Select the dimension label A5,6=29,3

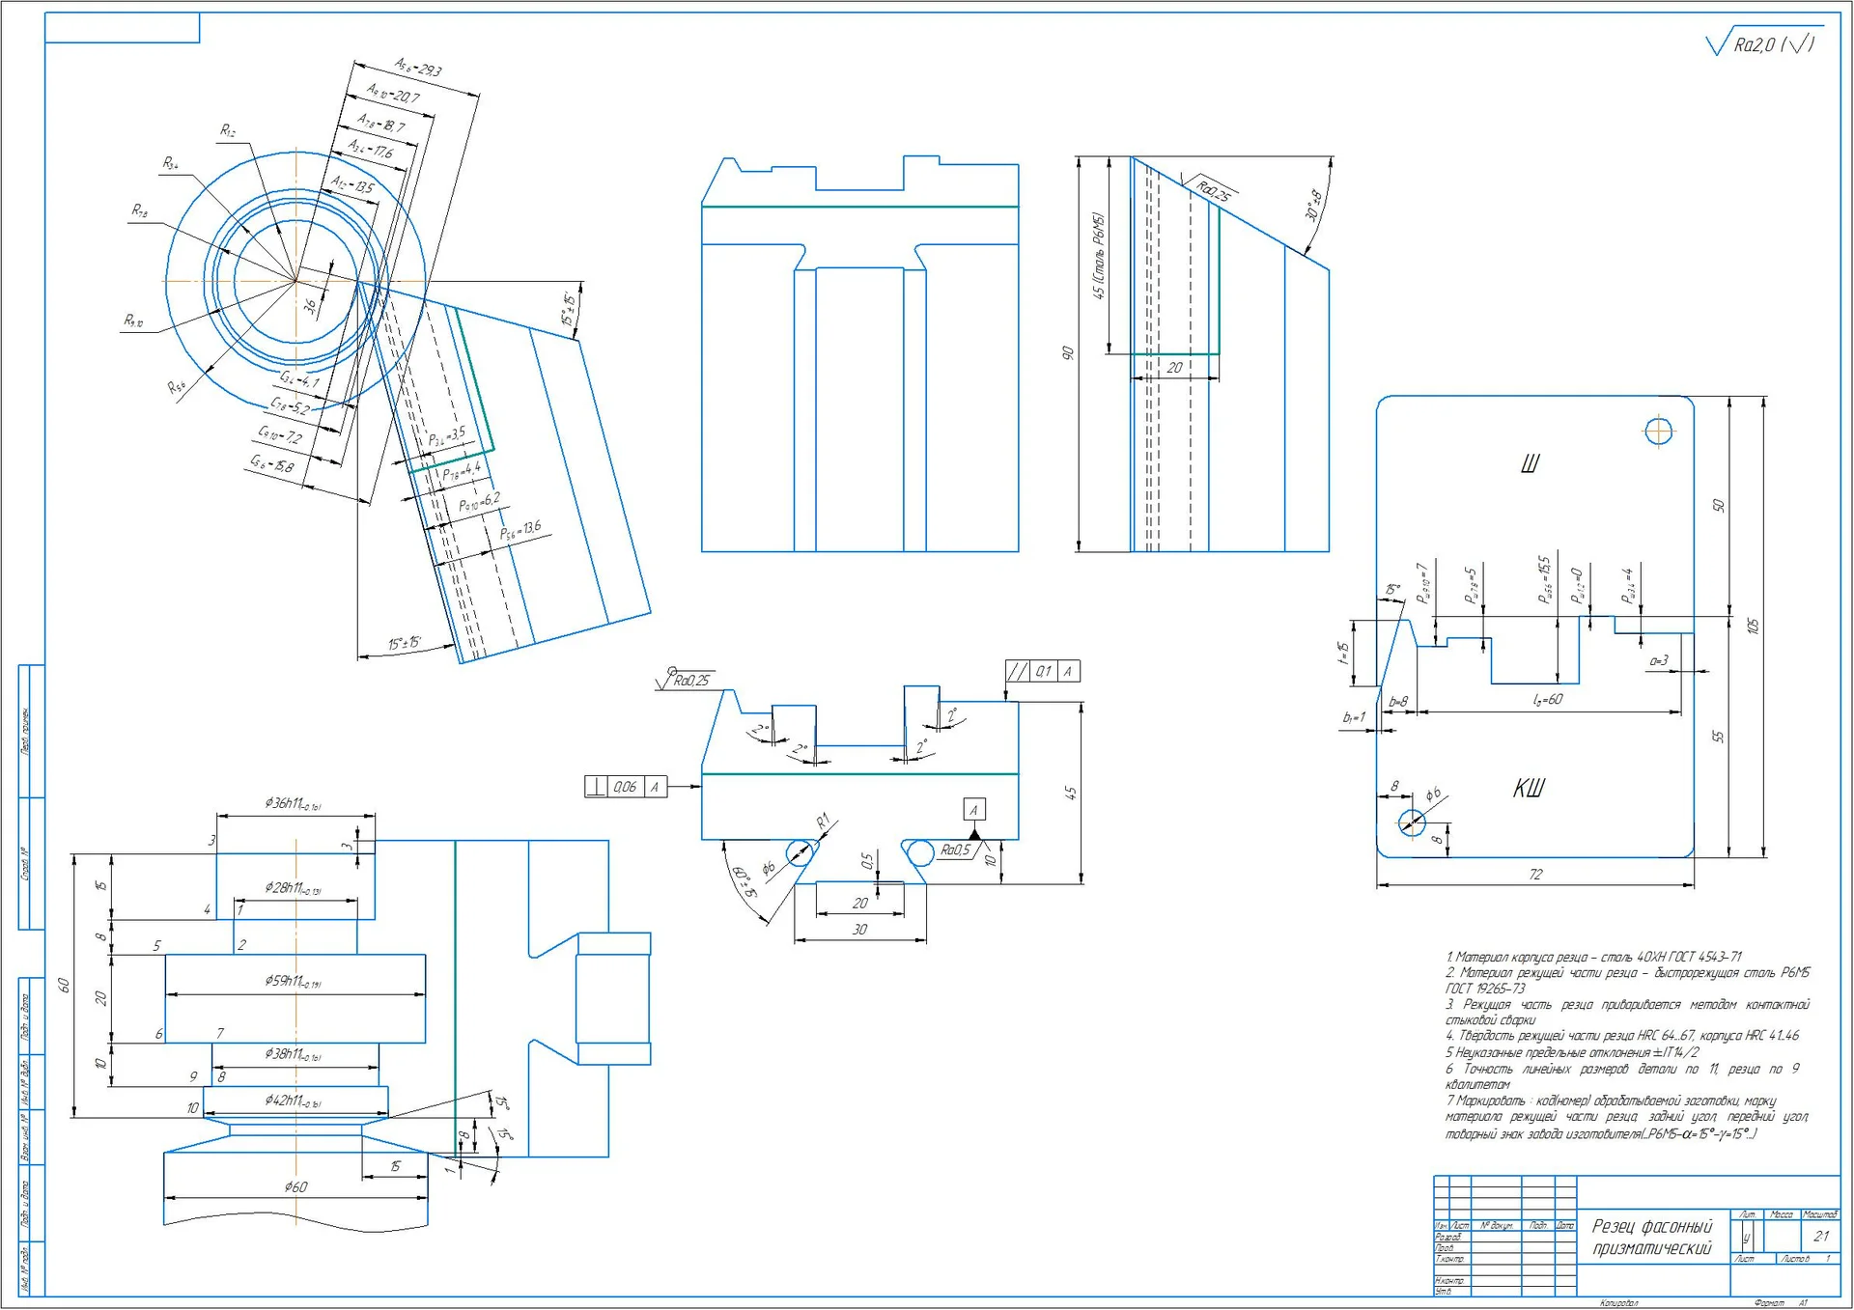[x=418, y=68]
